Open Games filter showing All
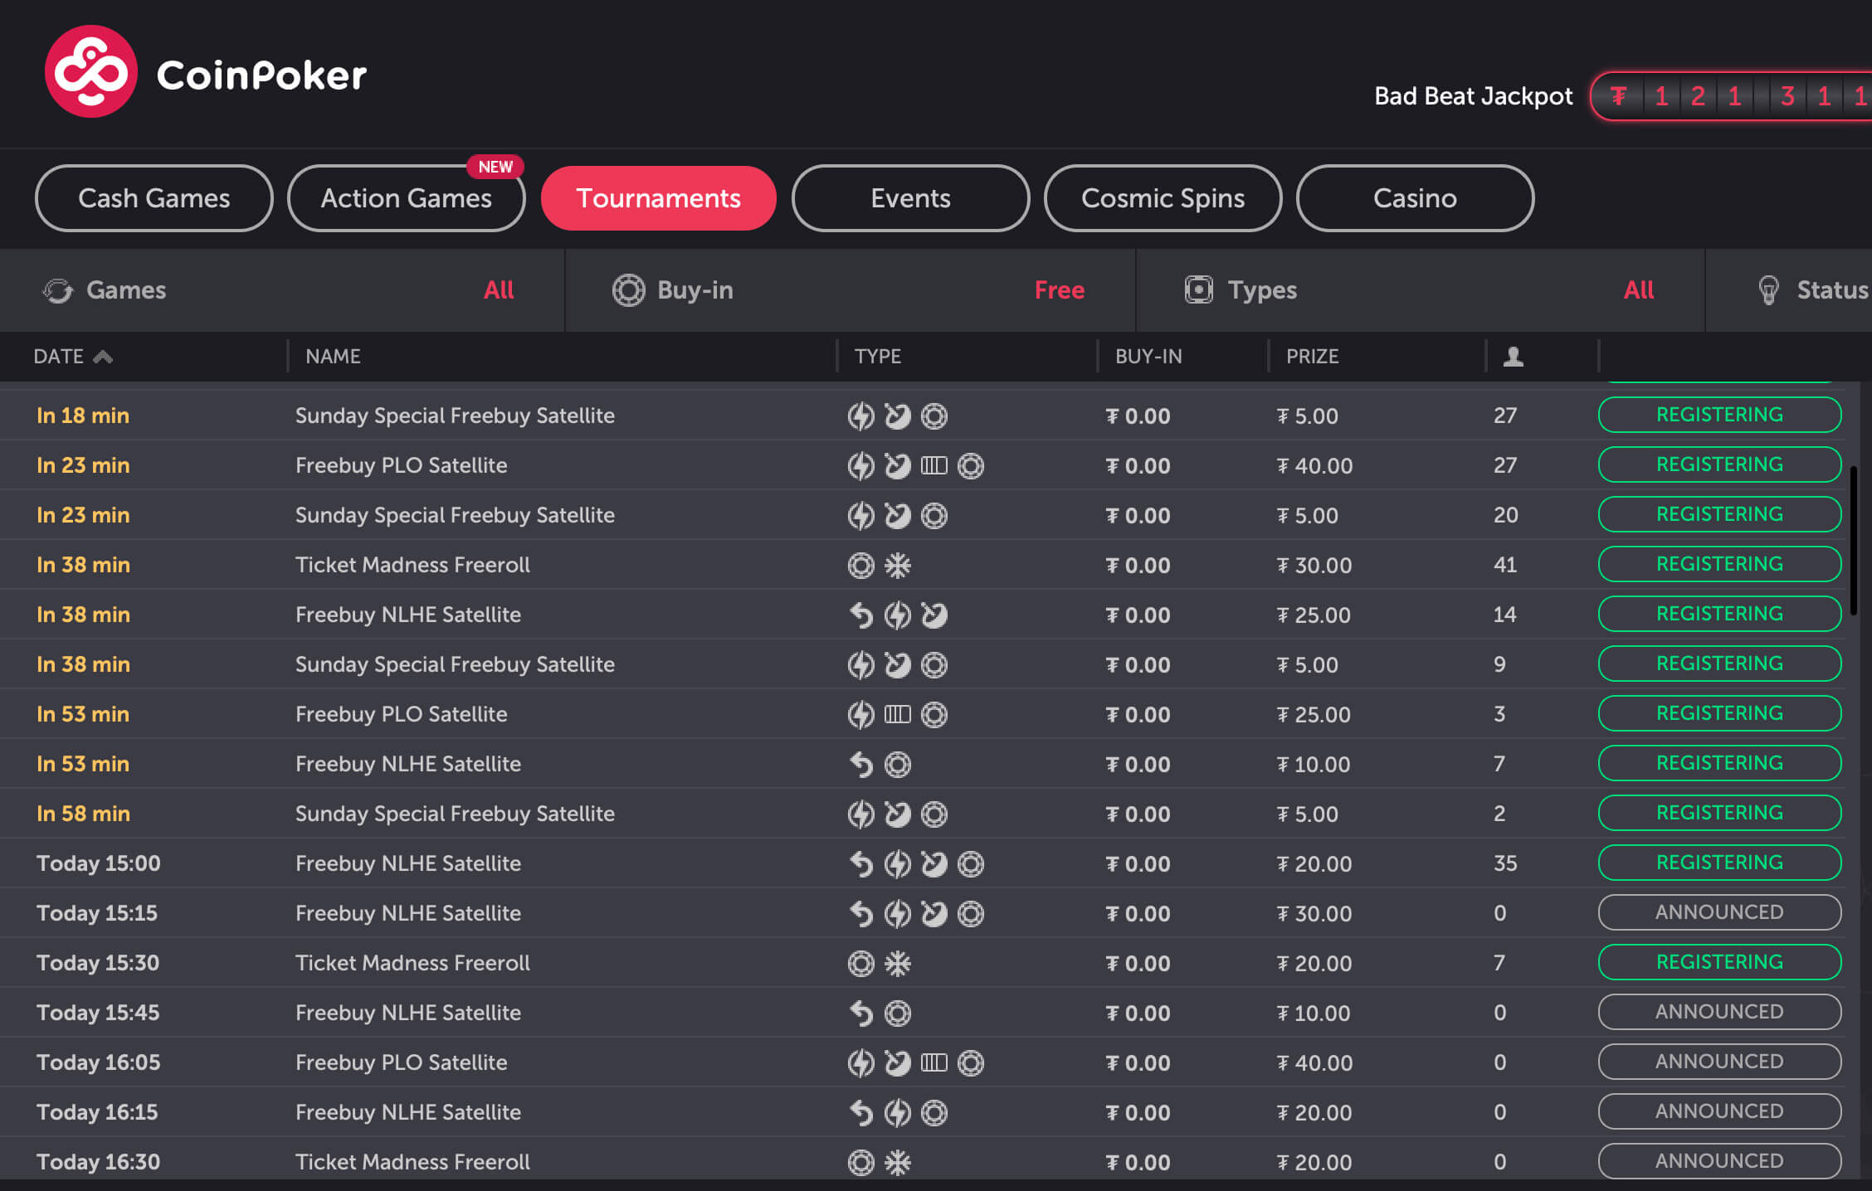Screen dimensions: 1872x1191 tap(499, 290)
